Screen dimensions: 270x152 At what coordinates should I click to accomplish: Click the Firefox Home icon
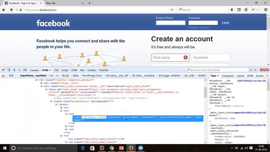pyautogui.click(x=4, y=10)
